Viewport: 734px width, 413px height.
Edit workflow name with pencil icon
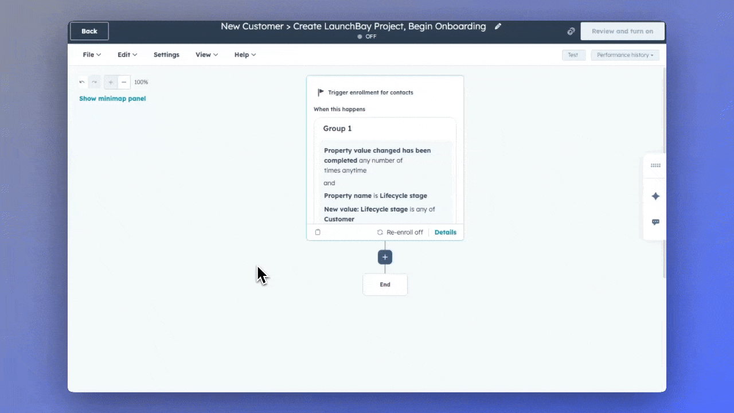[498, 26]
